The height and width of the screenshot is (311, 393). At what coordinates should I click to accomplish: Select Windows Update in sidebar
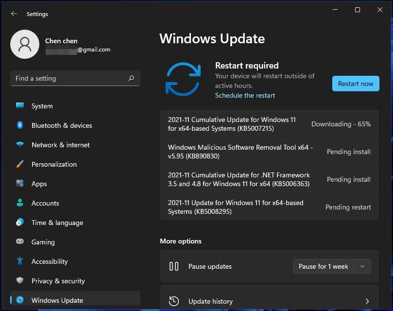coord(75,298)
